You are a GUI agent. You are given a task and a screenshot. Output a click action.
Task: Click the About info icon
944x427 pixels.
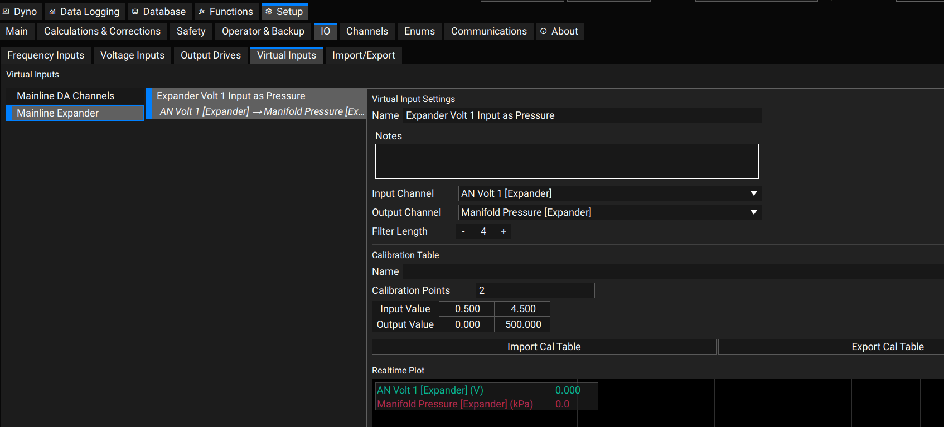[544, 31]
